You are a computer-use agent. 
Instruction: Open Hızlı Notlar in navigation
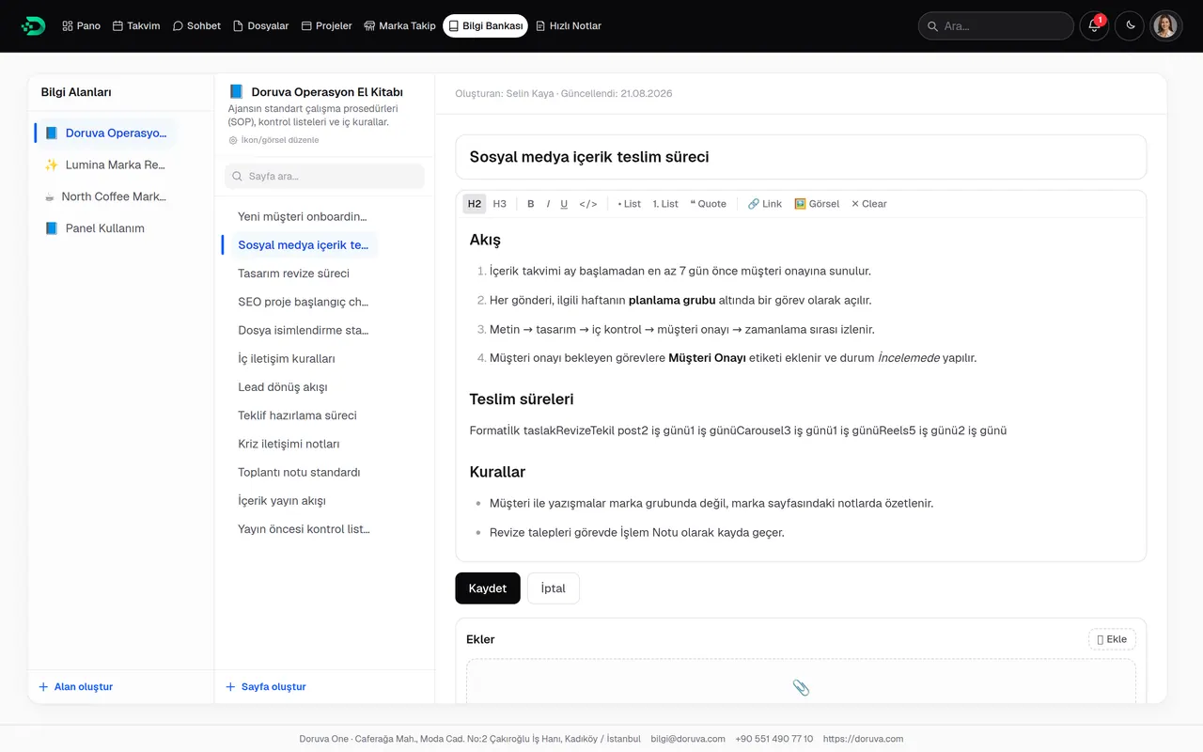569,26
